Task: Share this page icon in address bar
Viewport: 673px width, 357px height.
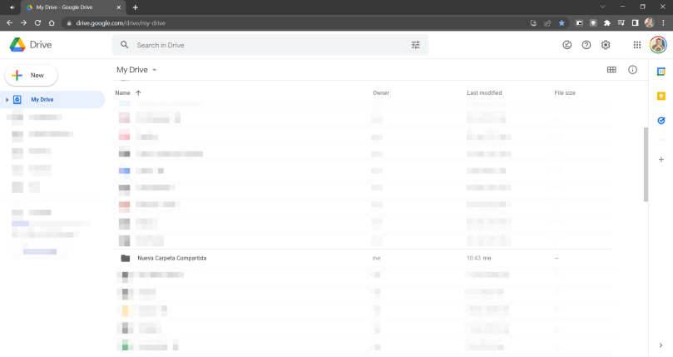Action: coord(547,22)
